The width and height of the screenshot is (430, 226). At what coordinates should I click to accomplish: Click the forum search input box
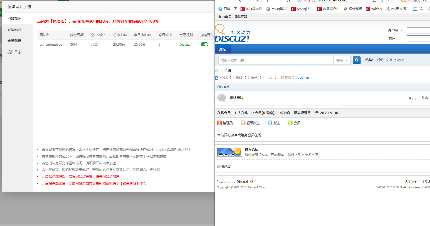276,61
